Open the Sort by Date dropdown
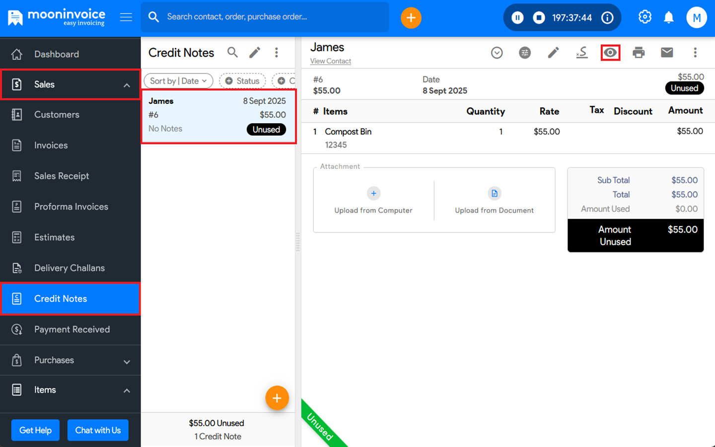 (178, 81)
